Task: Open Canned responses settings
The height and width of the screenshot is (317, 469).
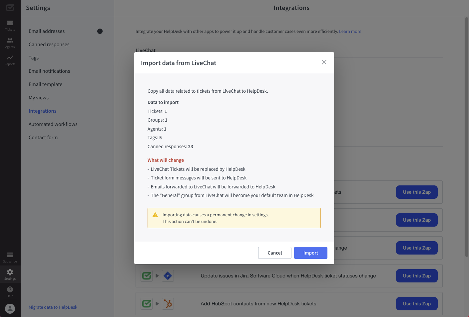Action: point(49,45)
